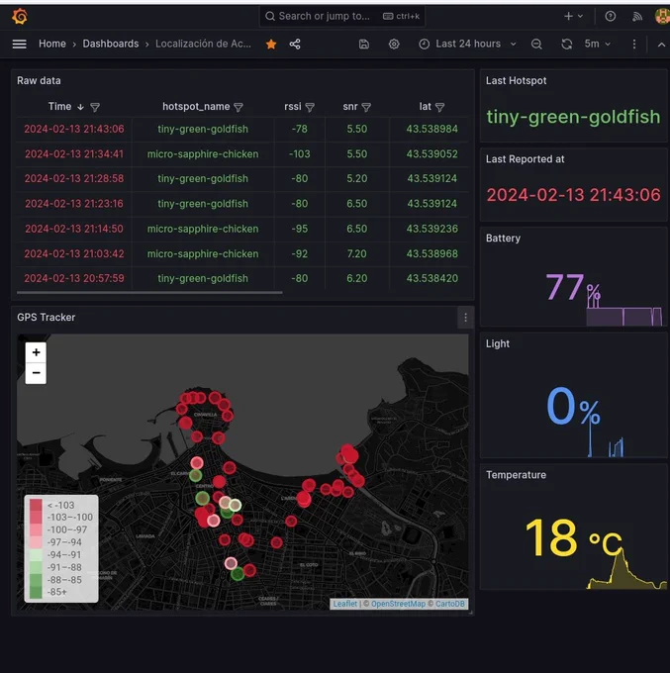The width and height of the screenshot is (670, 673).
Task: Open dashboard settings gear icon
Action: point(394,44)
